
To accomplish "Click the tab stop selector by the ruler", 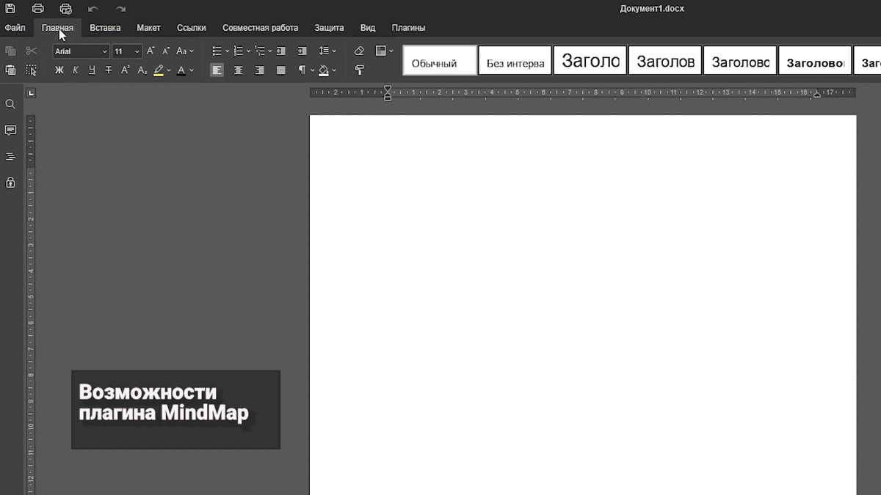I will [31, 93].
